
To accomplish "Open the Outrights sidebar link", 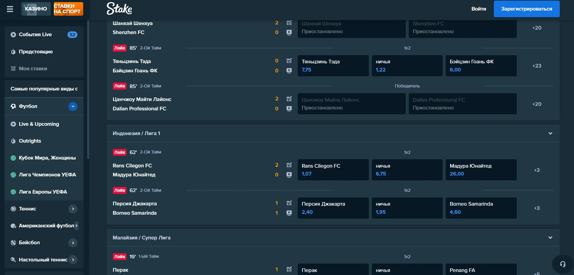I will [x=44, y=141].
